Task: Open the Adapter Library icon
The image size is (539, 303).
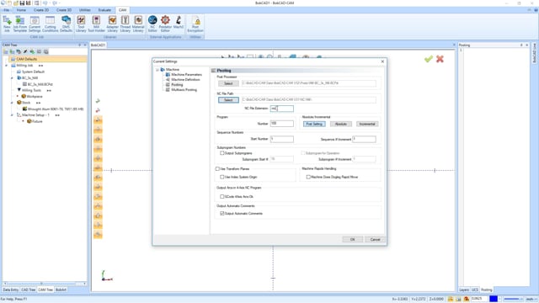Action: 112,24
